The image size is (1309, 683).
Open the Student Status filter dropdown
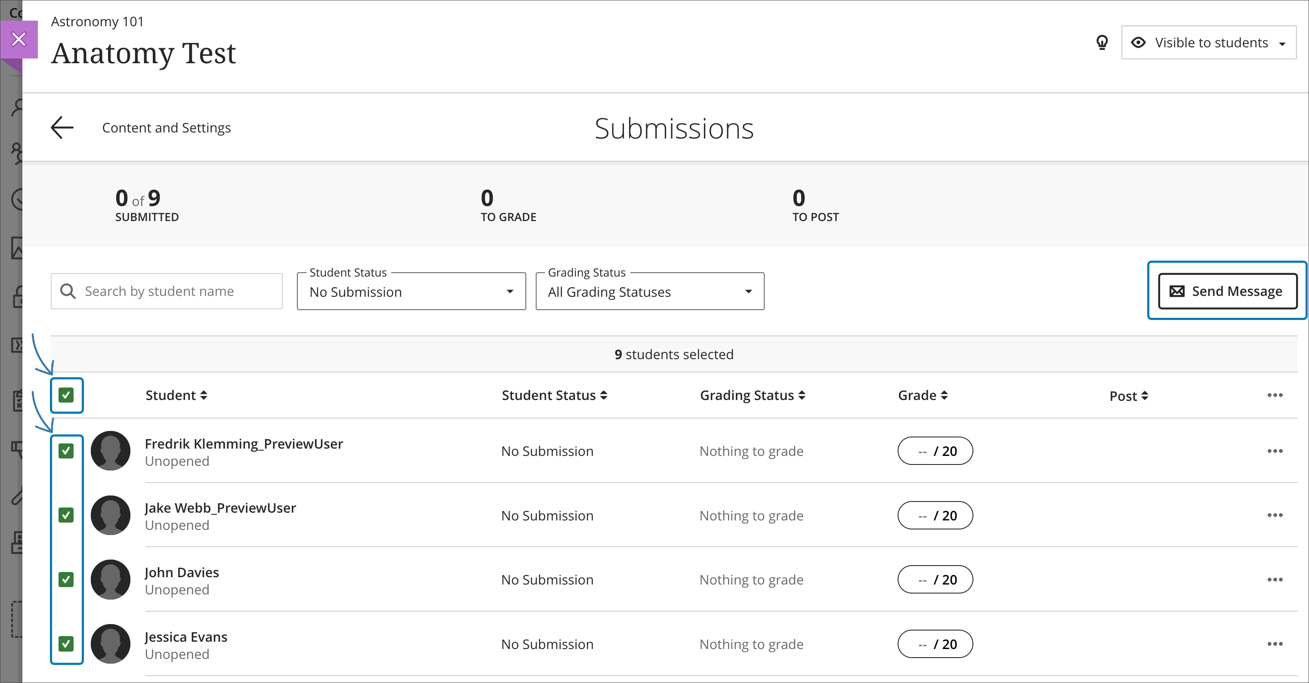coord(411,292)
